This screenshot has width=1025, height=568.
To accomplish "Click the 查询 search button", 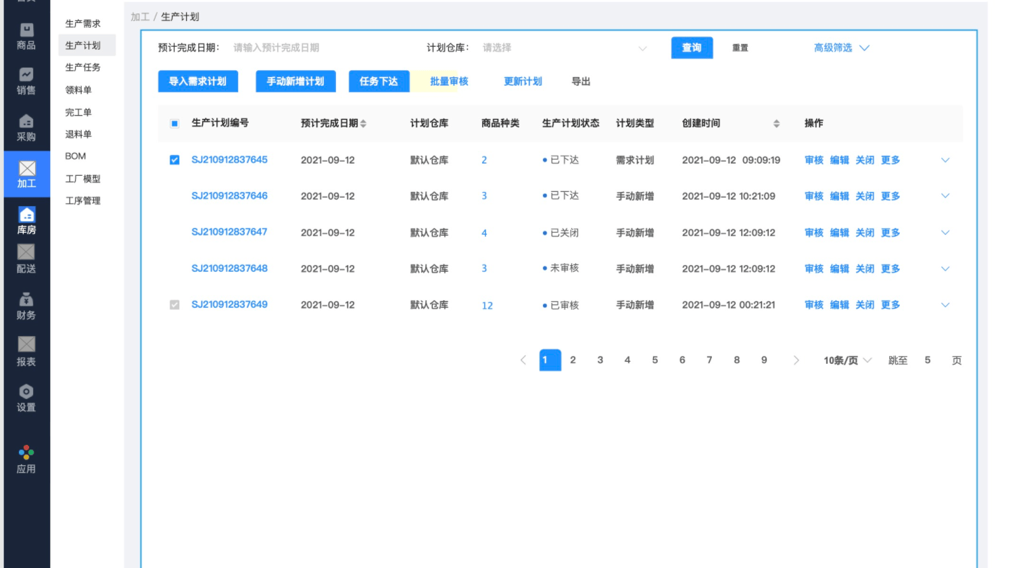I will [692, 48].
